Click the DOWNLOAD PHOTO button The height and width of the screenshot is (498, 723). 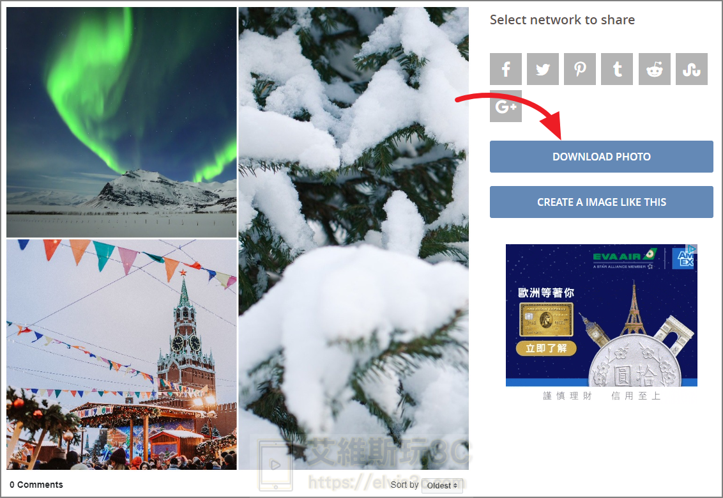click(602, 157)
